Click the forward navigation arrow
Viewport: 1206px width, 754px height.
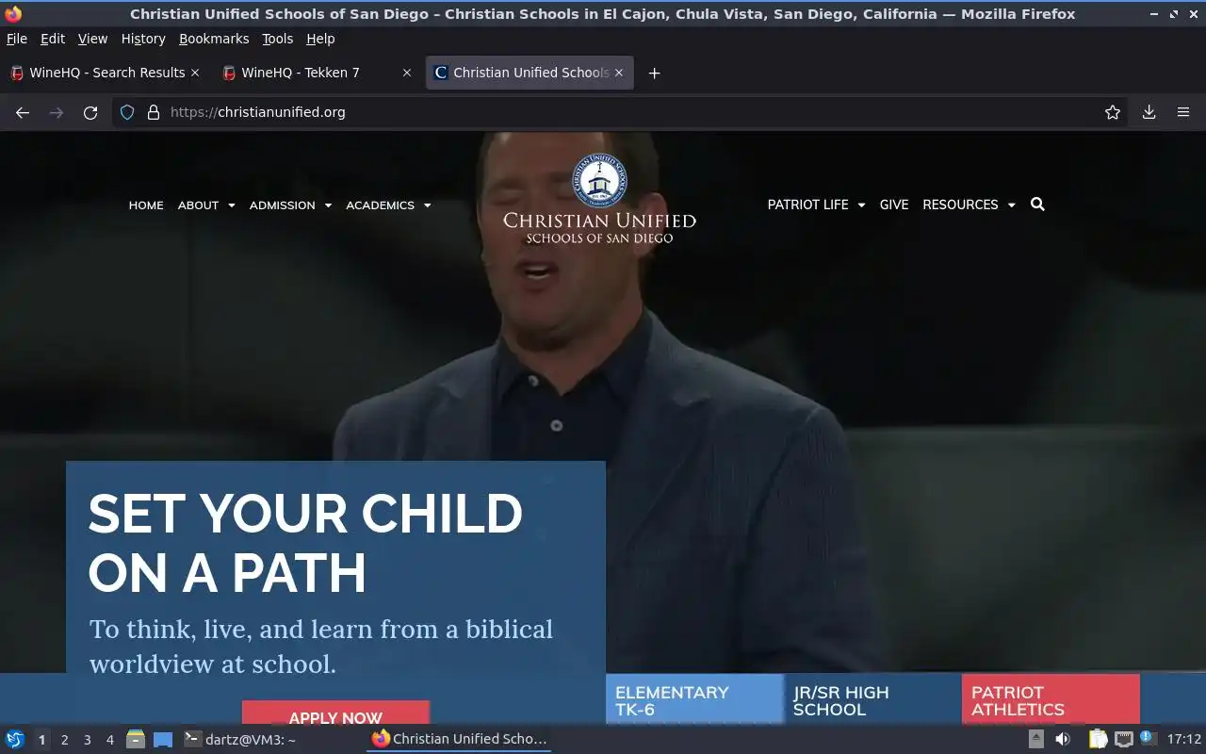point(57,112)
